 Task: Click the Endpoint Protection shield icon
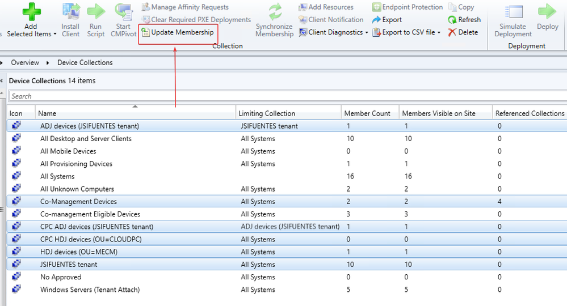coord(376,7)
